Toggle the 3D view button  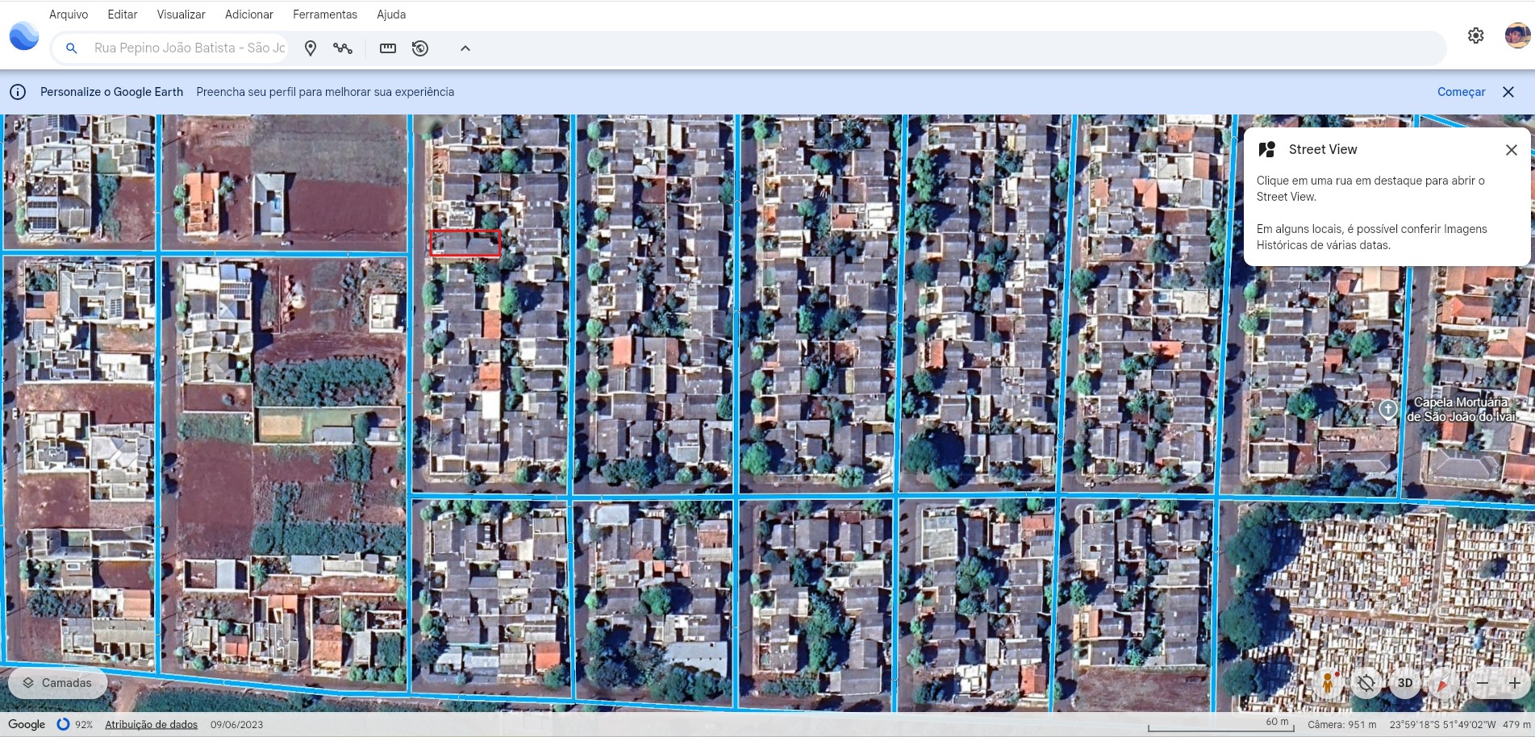point(1404,683)
